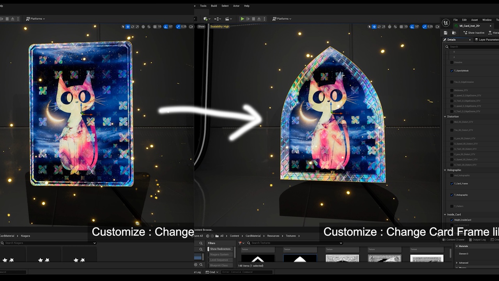Image resolution: width=499 pixels, height=281 pixels.
Task: Open the material editor File menu
Action: tap(455, 20)
